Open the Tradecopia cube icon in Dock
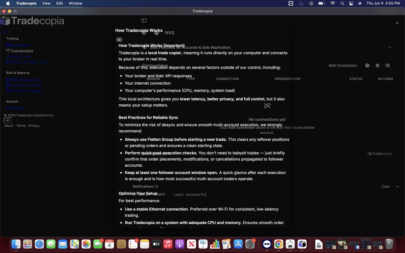The width and height of the screenshot is (405, 253). pyautogui.click(x=302, y=244)
